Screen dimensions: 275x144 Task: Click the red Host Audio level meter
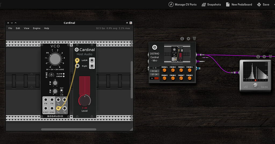tap(85, 85)
